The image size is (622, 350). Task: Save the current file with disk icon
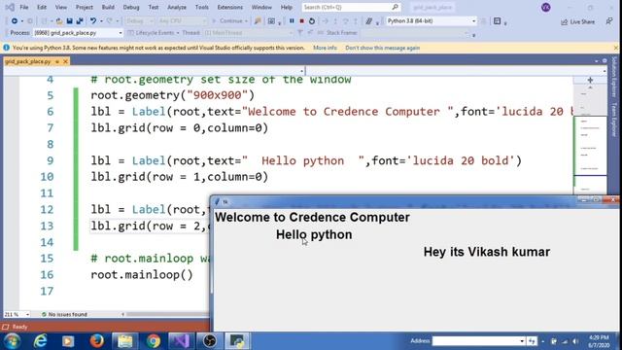[x=69, y=21]
